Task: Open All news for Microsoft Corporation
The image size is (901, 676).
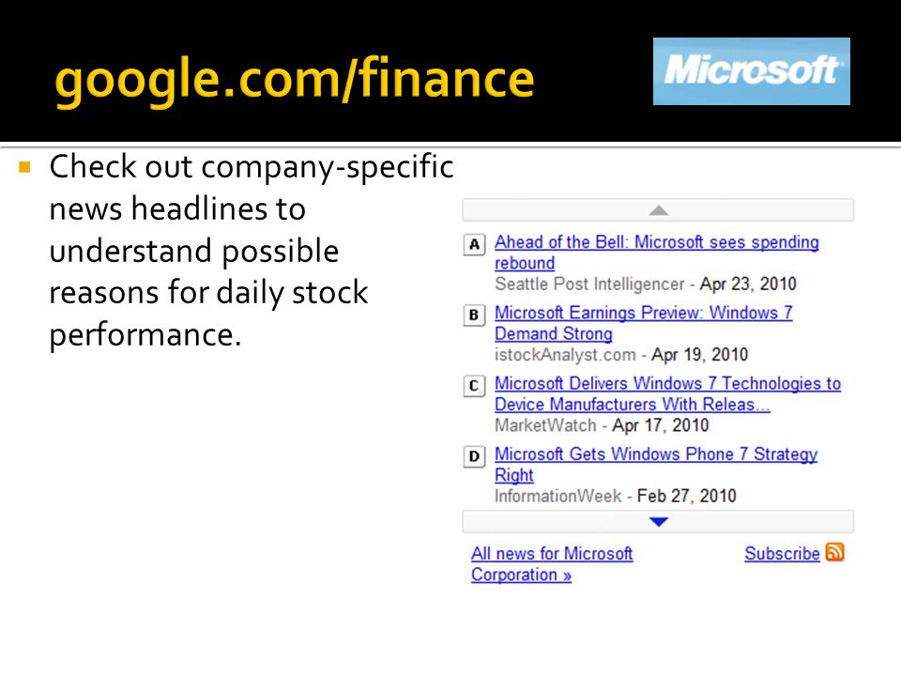Action: pyautogui.click(x=552, y=564)
